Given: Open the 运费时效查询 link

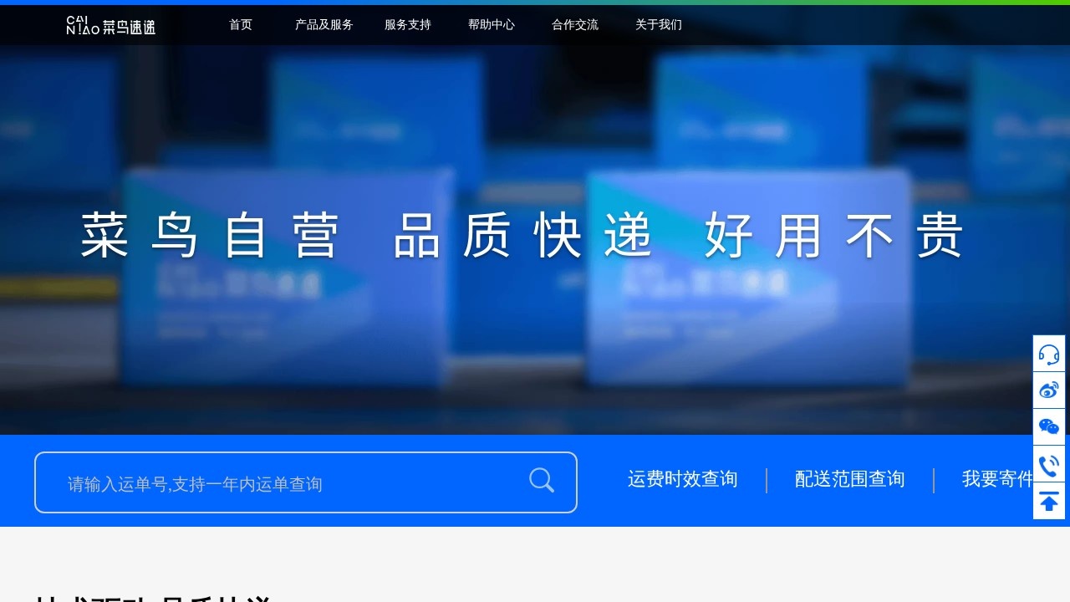Looking at the screenshot, I should [683, 479].
